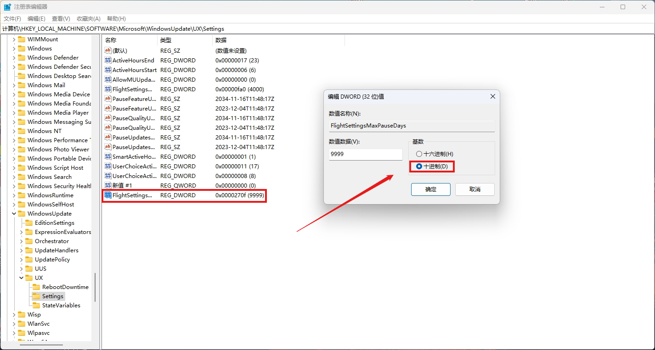Click the RebootDowntime folder icon
The height and width of the screenshot is (350, 655).
tap(36, 287)
